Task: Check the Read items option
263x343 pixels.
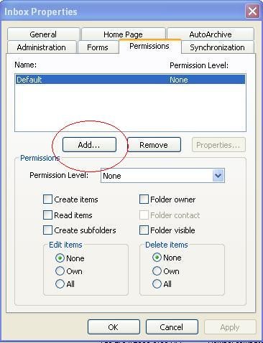Action: 47,215
